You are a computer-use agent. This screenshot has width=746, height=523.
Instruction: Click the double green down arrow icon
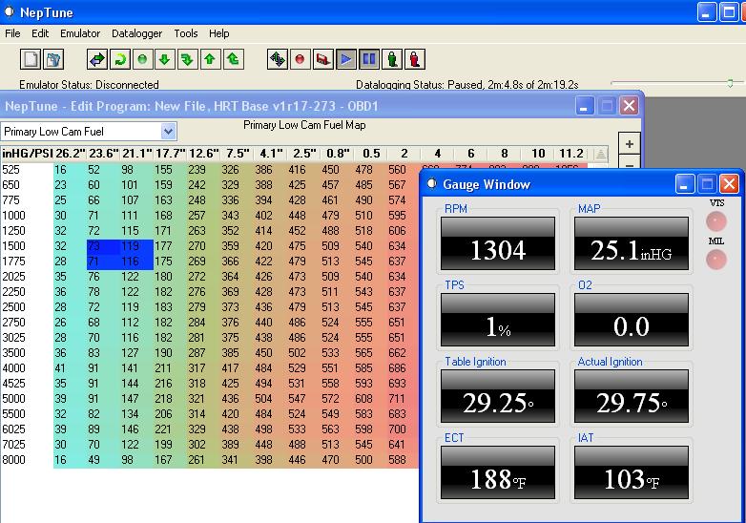point(187,59)
